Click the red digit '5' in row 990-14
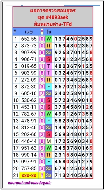This screenshot has height=190, width=105. 68,155
